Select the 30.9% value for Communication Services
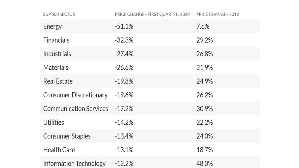Screen dimensions: 299x168 pos(204,109)
